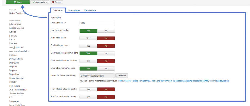Image resolution: width=250 pixels, height=106 pixels.
Task: Disable Clear cache on front actions
Action: coord(106,61)
